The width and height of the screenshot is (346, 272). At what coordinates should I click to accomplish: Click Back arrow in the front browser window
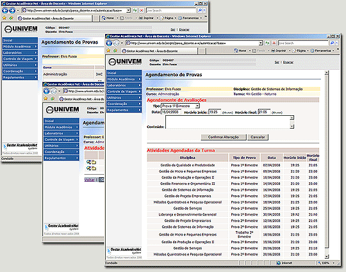pyautogui.click(x=109, y=43)
